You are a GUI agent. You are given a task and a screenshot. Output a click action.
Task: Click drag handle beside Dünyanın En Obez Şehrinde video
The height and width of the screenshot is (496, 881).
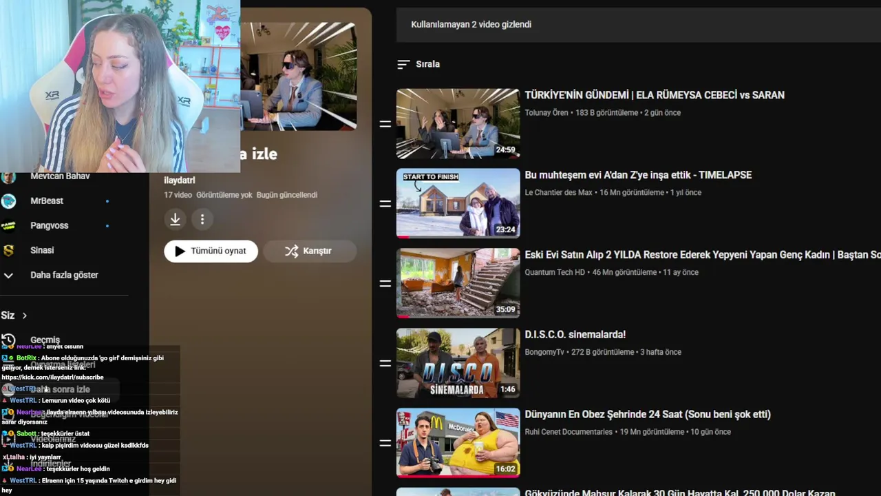click(385, 443)
